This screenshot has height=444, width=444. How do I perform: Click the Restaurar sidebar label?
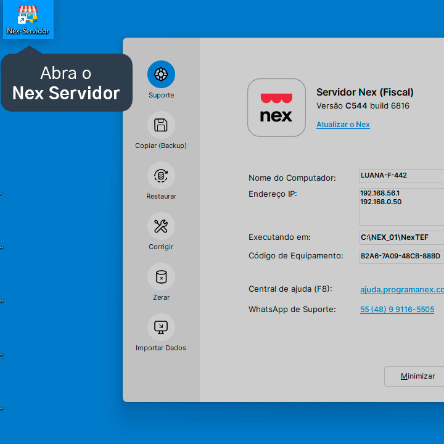point(161,196)
